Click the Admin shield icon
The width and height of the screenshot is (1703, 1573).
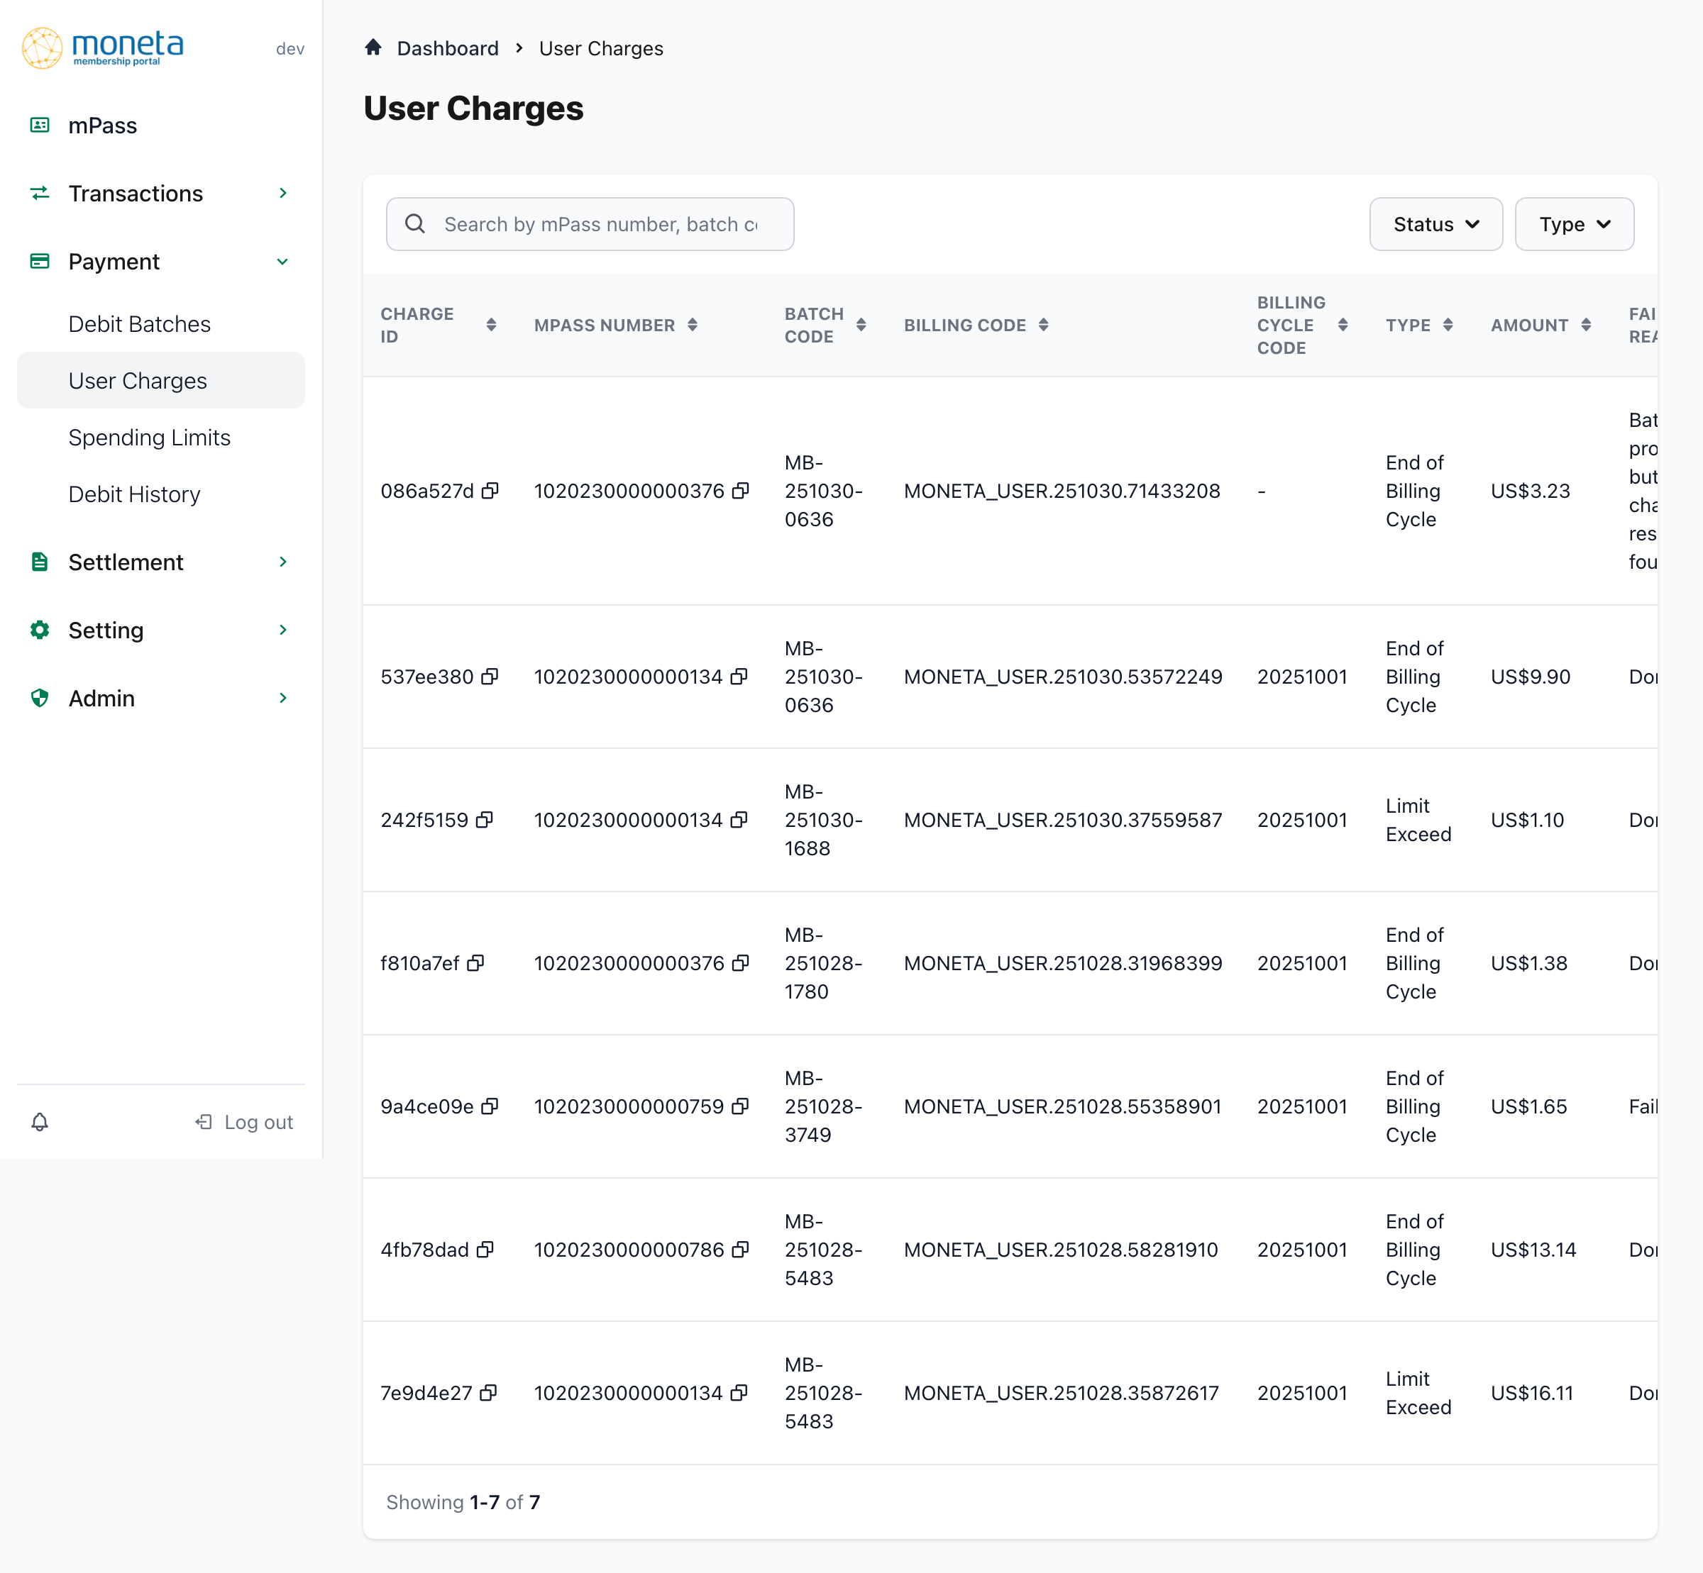40,698
